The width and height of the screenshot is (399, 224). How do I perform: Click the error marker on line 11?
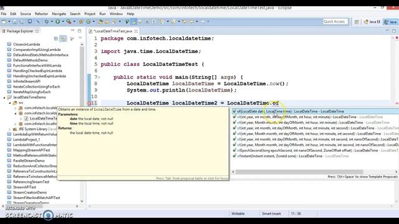89,103
